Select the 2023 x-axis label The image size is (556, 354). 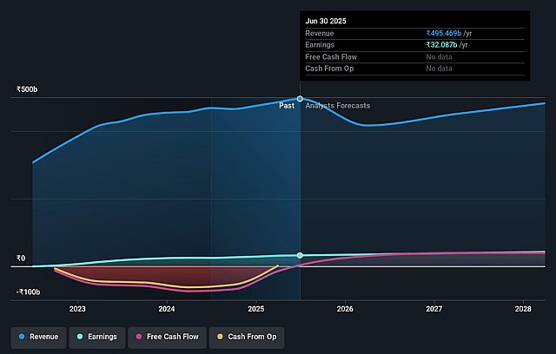click(77, 309)
